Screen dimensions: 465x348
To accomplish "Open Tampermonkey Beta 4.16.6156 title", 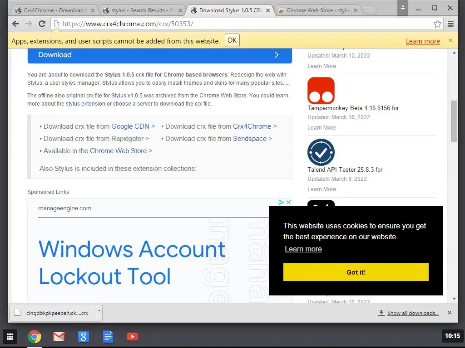I will pyautogui.click(x=353, y=108).
